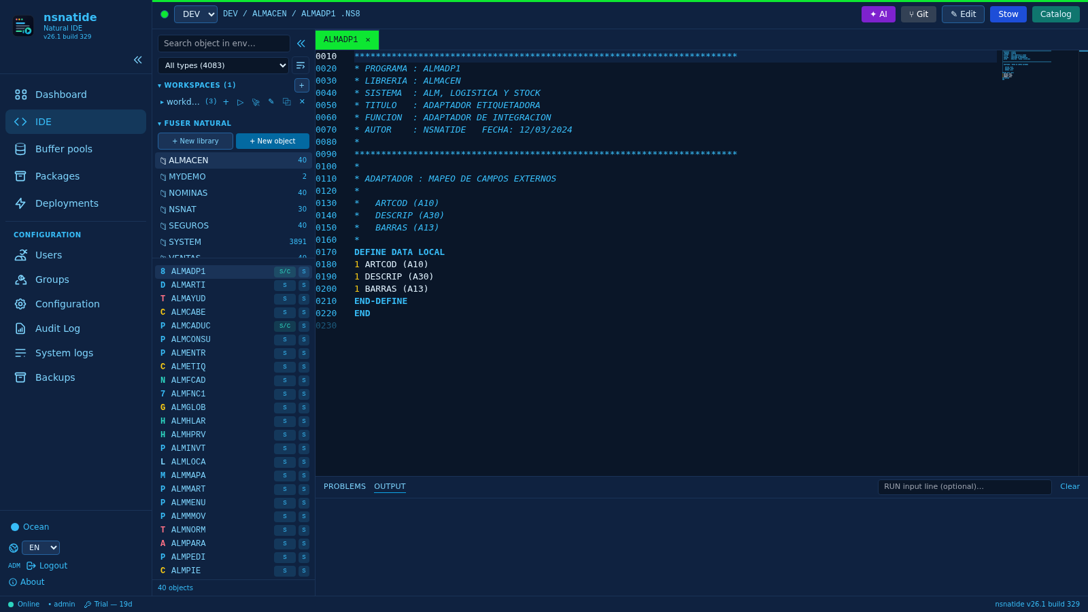Open the ALMINVT object
This screenshot has width=1088, height=612.
[x=233, y=449]
